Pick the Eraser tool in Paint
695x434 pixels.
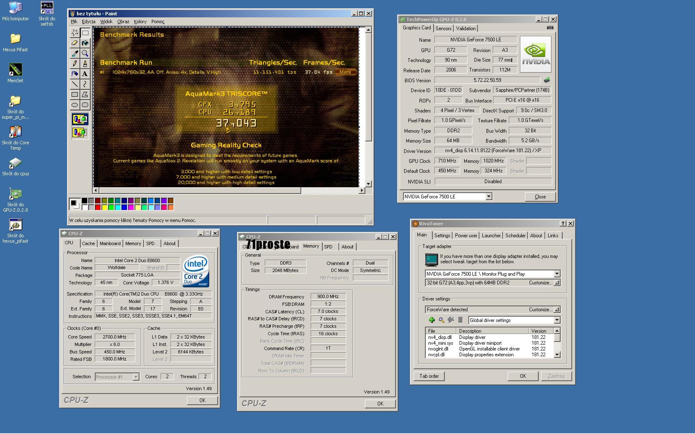click(75, 43)
